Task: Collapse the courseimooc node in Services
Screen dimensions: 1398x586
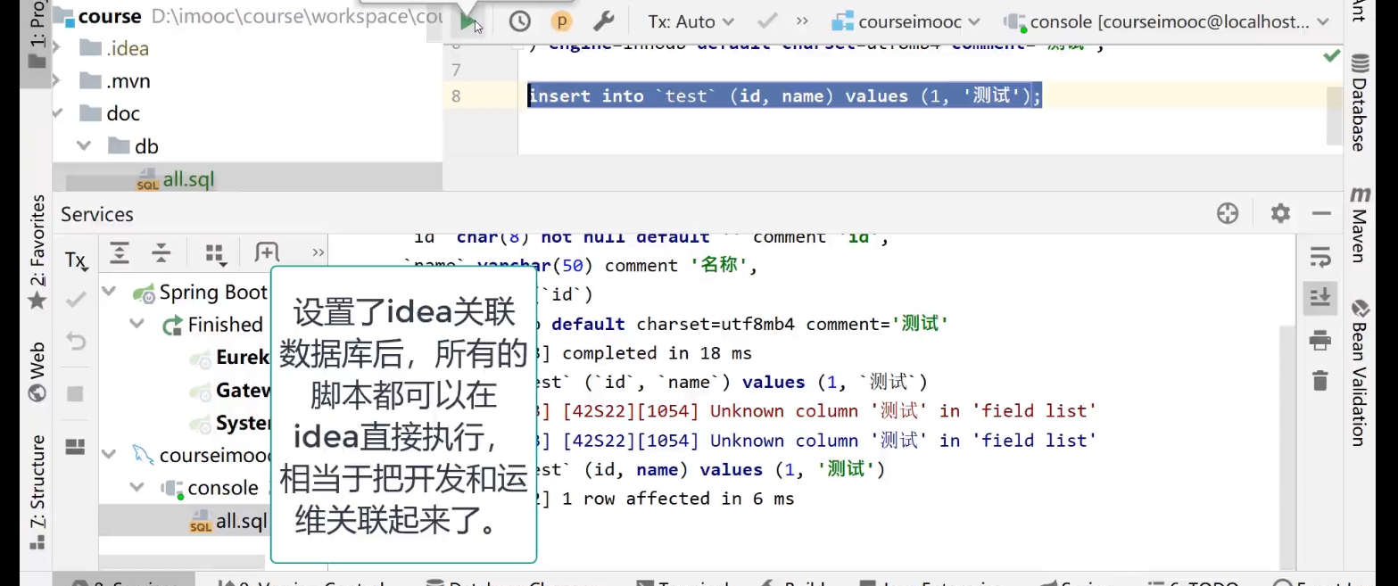Action: point(110,455)
